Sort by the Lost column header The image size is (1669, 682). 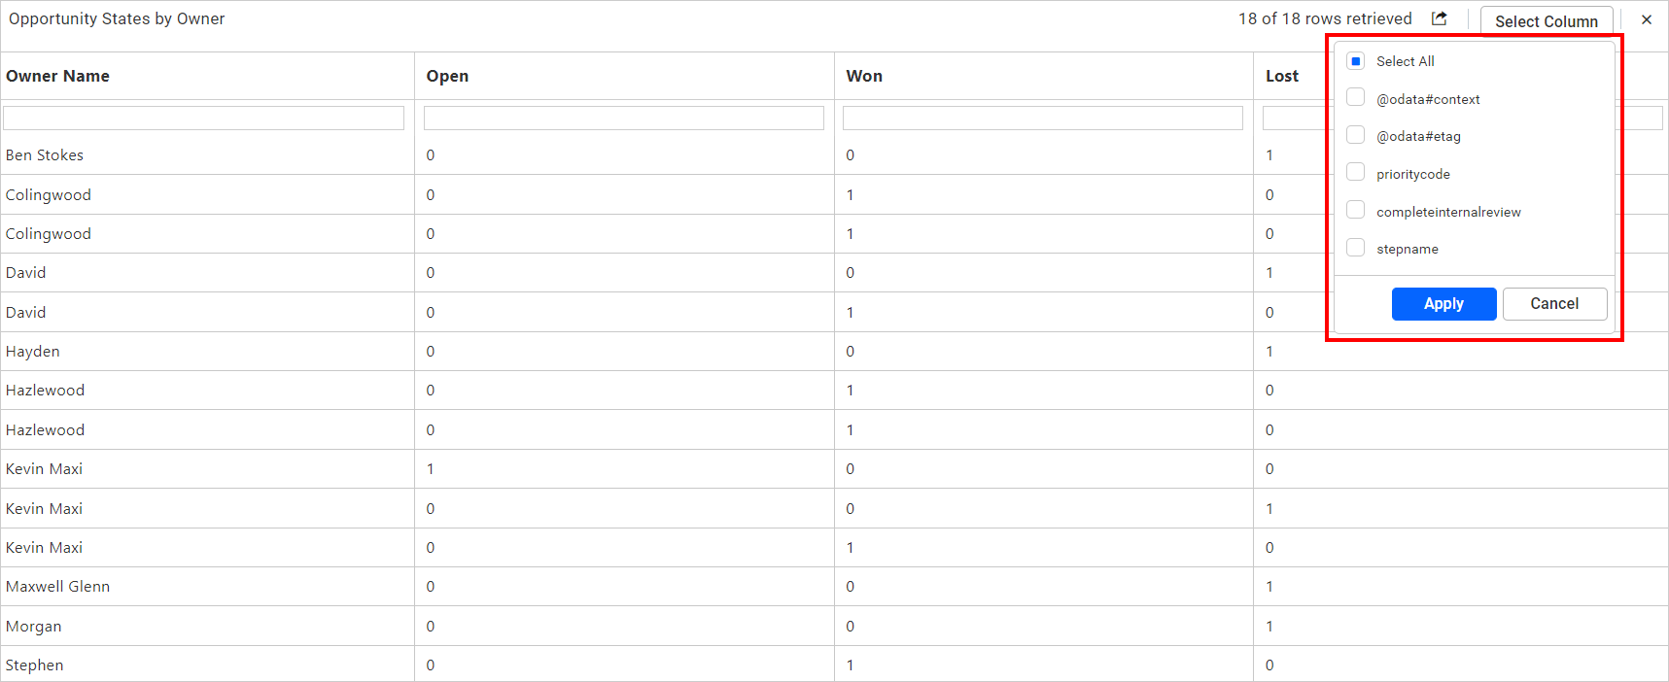(x=1282, y=76)
